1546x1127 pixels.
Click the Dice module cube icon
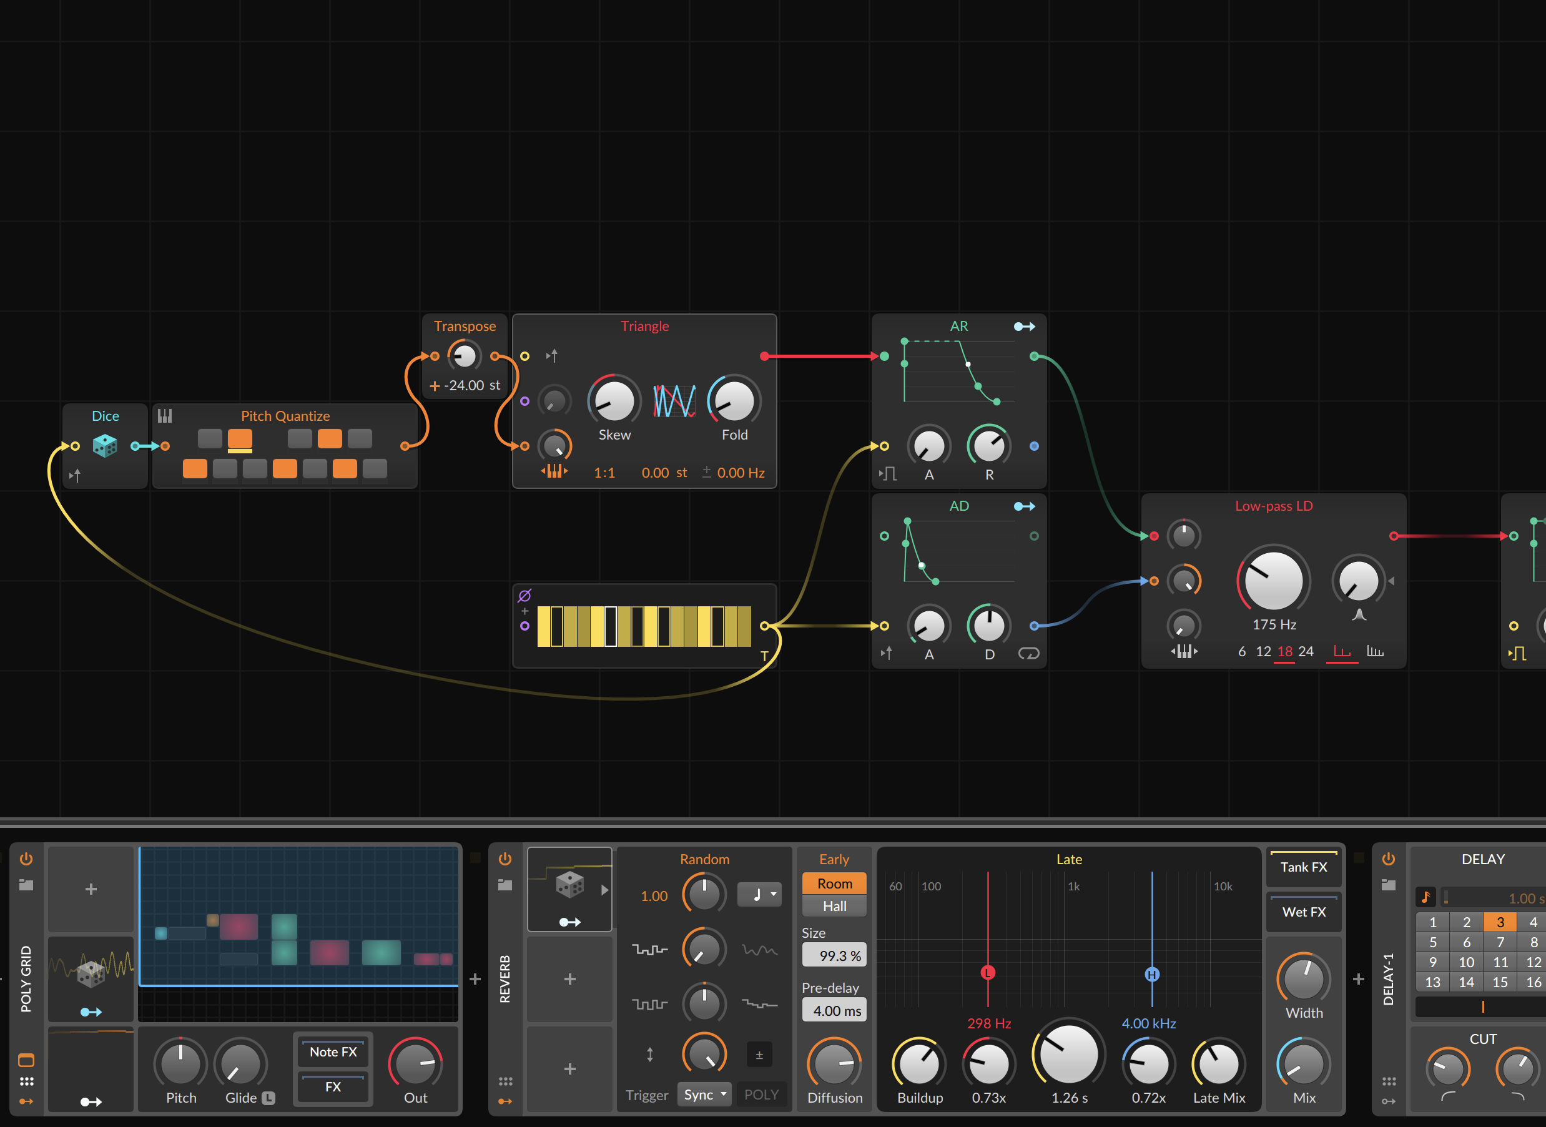[x=104, y=445]
